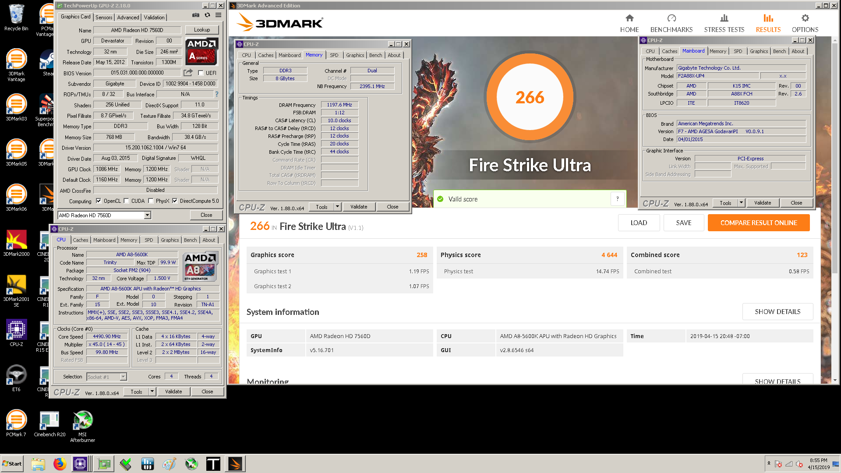Screen dimensions: 841x473
Task: Click the muted volume tray icon
Action: click(800, 464)
